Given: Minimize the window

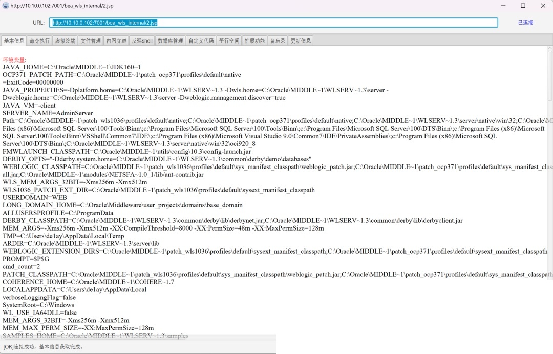Looking at the screenshot, I should coord(503,6).
